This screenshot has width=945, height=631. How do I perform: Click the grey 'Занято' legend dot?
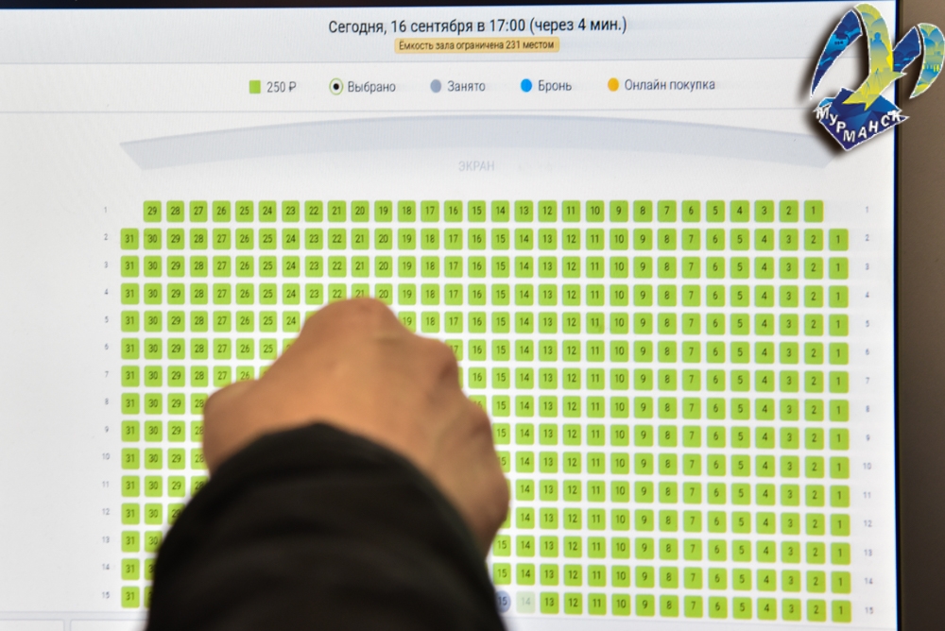[x=436, y=86]
